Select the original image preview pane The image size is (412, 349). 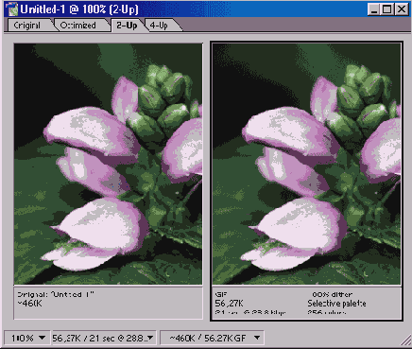coord(108,164)
